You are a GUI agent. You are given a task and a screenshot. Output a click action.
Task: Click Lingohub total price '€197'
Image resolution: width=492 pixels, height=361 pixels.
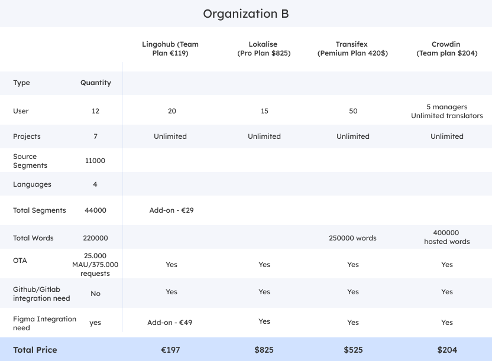(x=170, y=350)
